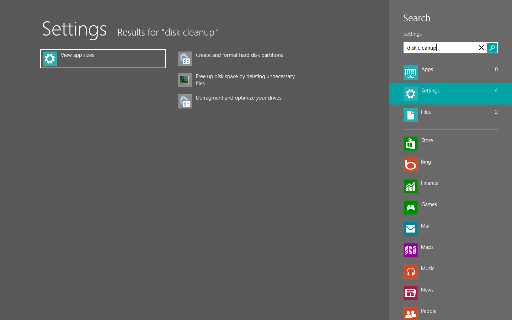Click the Bing icon

(411, 165)
